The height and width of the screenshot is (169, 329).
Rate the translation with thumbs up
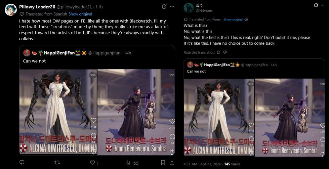pos(219,52)
